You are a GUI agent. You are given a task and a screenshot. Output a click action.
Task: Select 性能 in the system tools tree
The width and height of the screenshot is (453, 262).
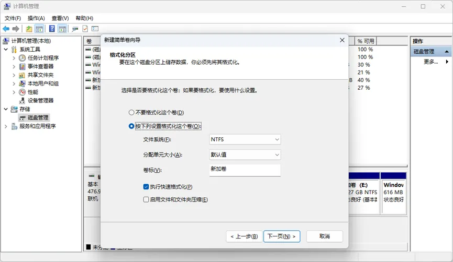[x=32, y=92]
